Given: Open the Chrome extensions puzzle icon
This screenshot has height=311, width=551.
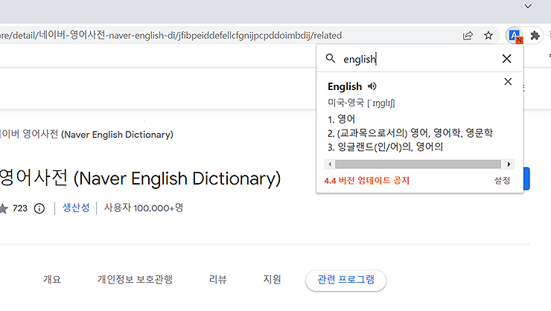Looking at the screenshot, I should [535, 36].
